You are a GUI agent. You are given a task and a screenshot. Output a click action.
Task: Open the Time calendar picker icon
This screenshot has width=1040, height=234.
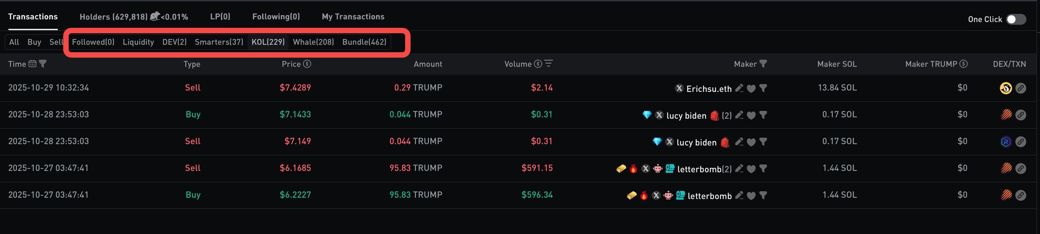33,64
